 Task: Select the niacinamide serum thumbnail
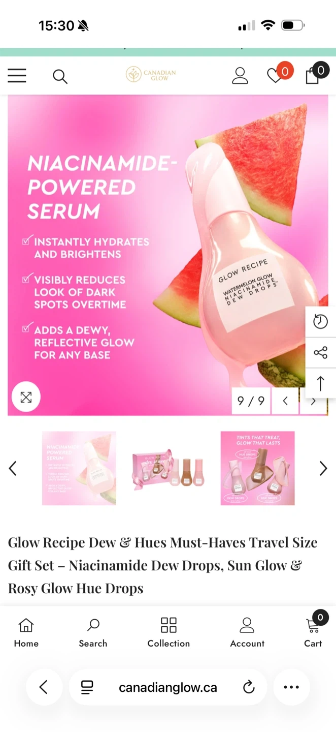pyautogui.click(x=79, y=468)
